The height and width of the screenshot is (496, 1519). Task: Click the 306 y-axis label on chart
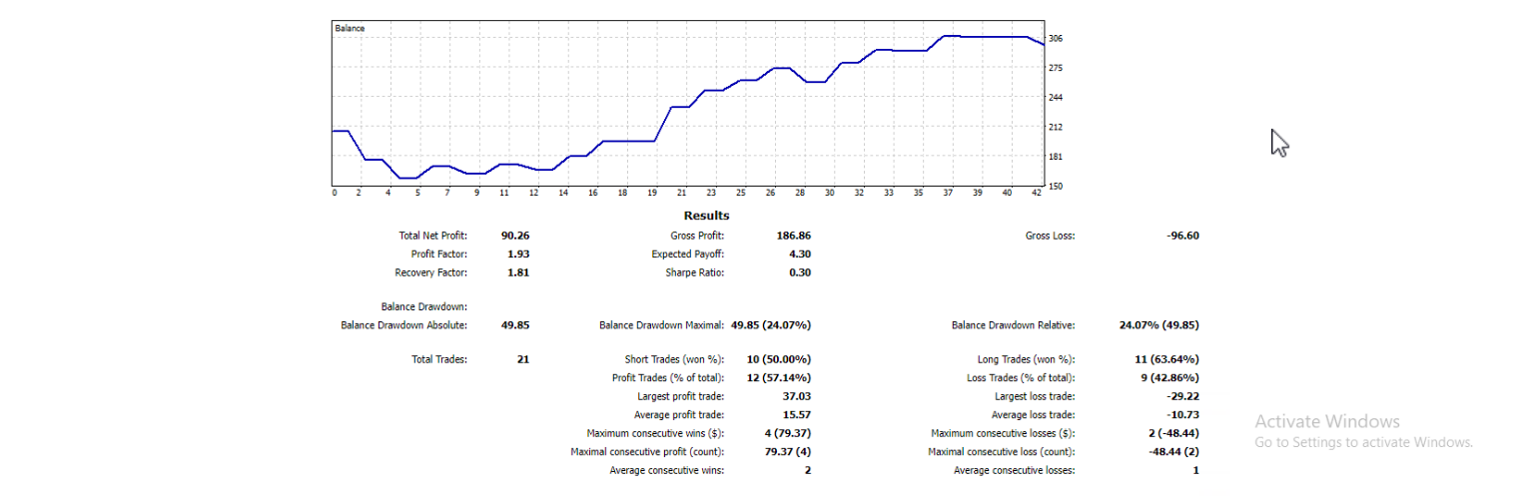coord(1056,39)
